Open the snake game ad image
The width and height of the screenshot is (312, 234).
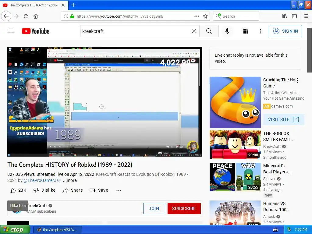click(x=235, y=102)
